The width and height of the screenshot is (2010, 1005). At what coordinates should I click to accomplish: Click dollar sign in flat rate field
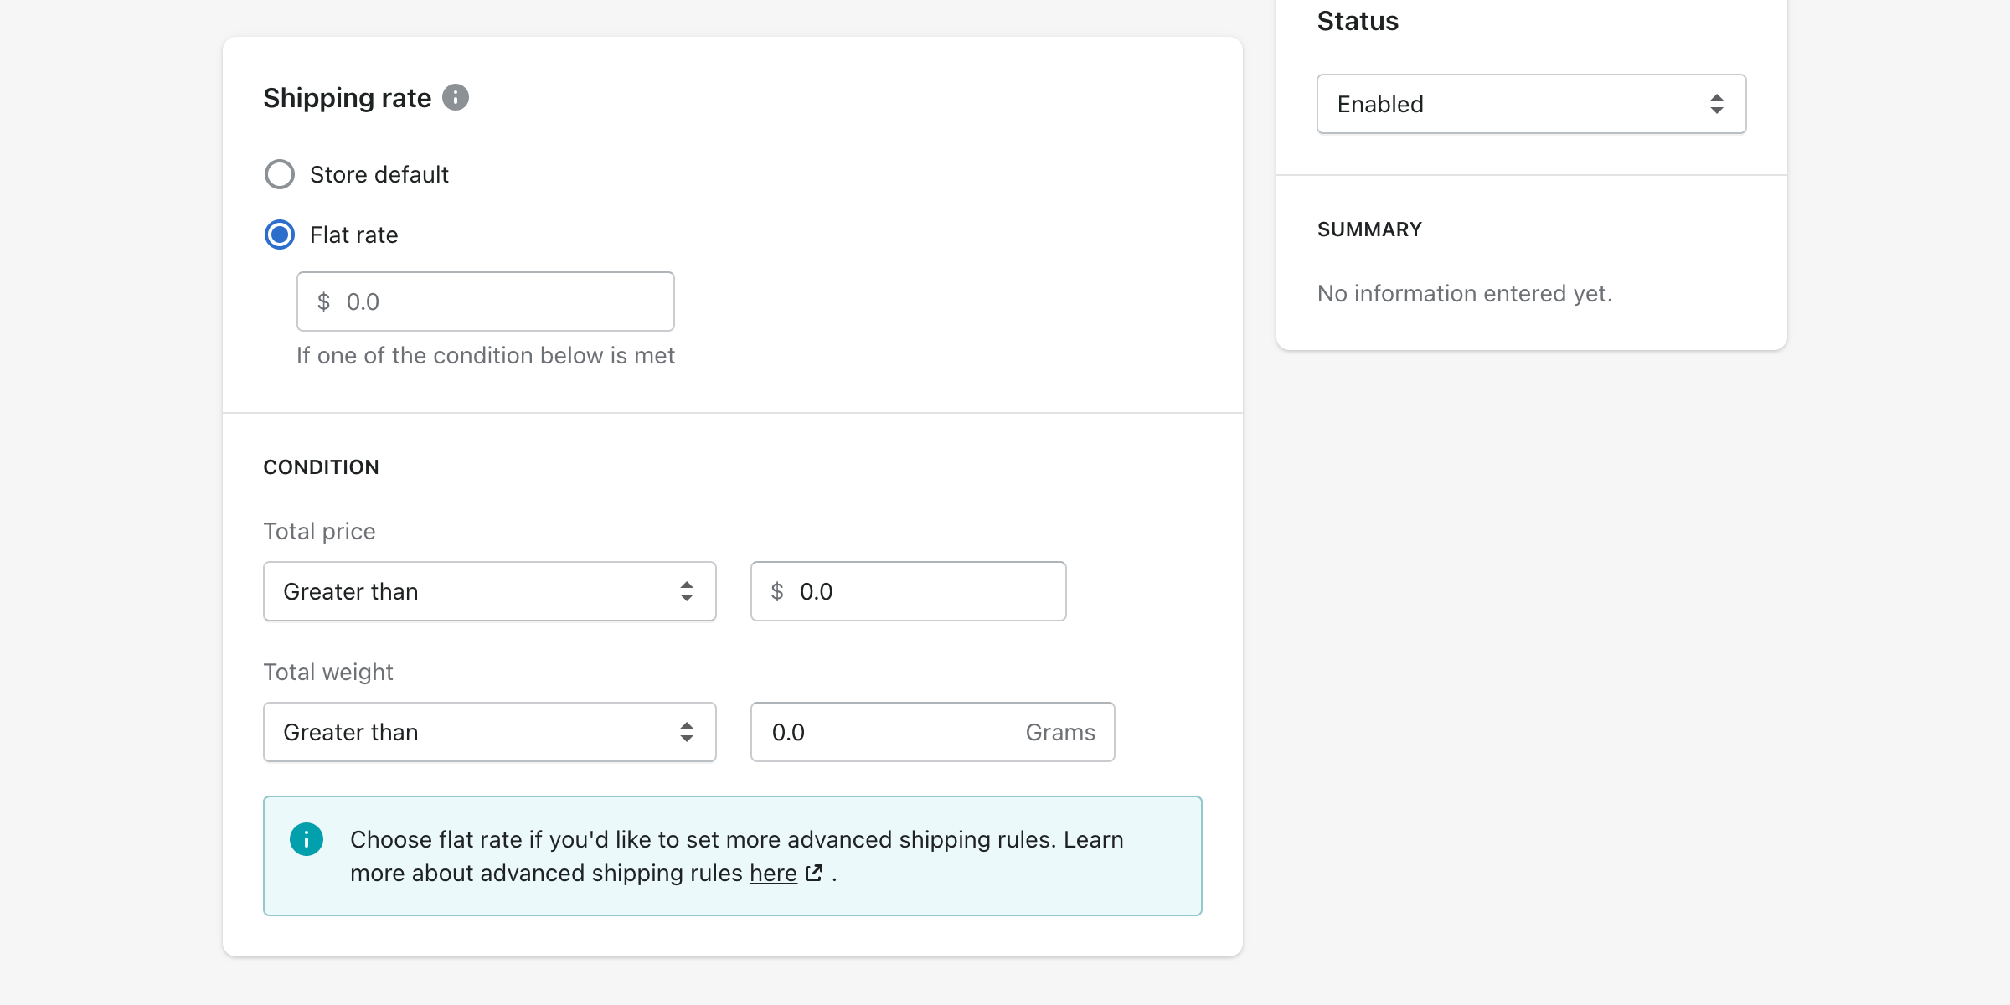coord(323,301)
